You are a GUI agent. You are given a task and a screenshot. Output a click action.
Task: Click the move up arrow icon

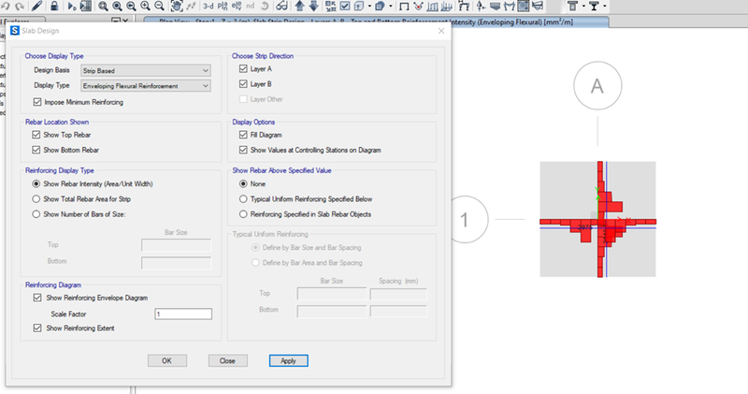tap(299, 7)
